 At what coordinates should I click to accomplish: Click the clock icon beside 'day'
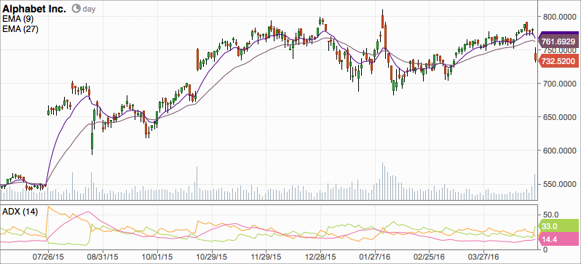(x=76, y=9)
